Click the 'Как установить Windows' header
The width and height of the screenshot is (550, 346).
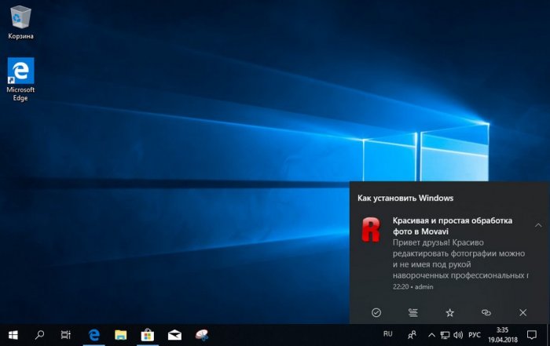pos(405,198)
